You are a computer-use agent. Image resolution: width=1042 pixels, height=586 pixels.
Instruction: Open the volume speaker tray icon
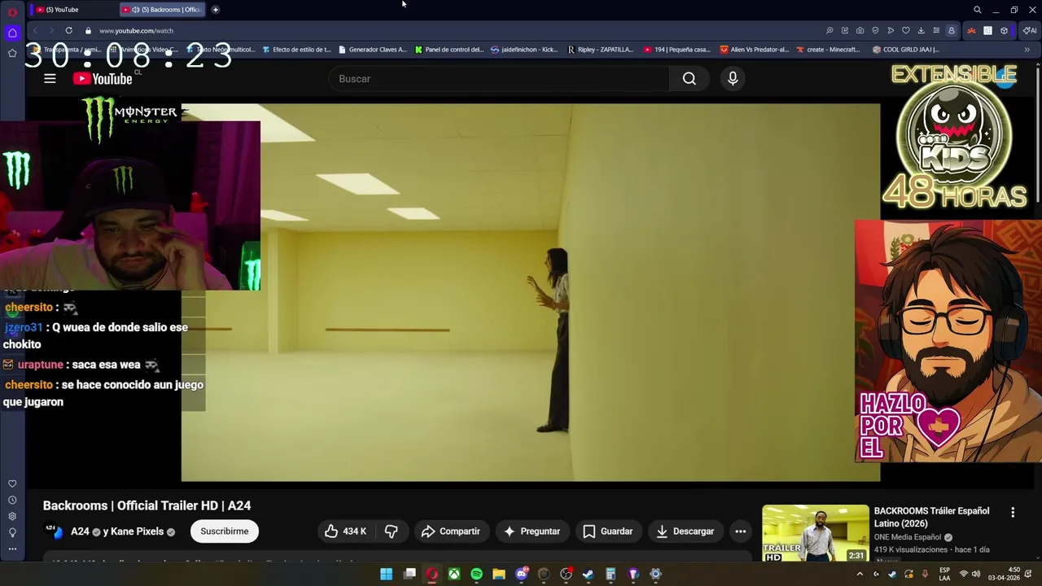click(977, 574)
